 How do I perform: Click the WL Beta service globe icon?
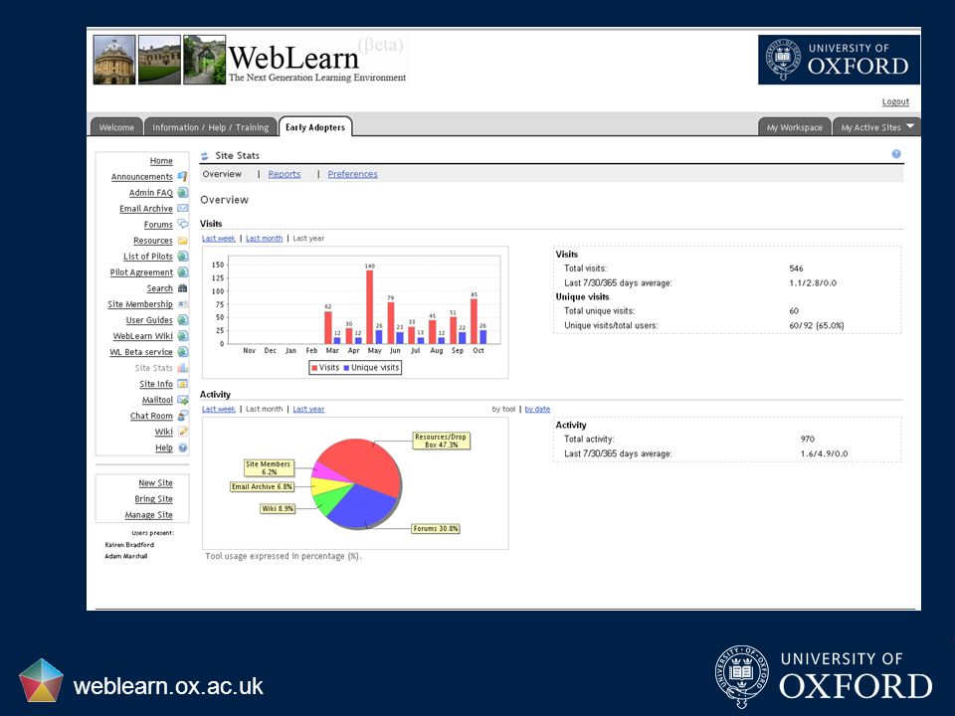182,352
